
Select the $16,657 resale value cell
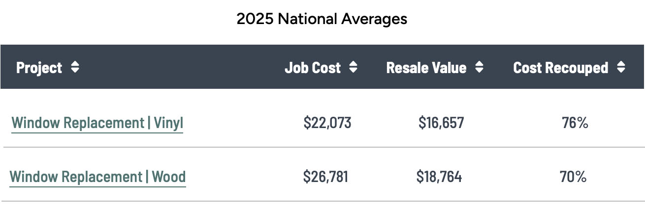441,123
